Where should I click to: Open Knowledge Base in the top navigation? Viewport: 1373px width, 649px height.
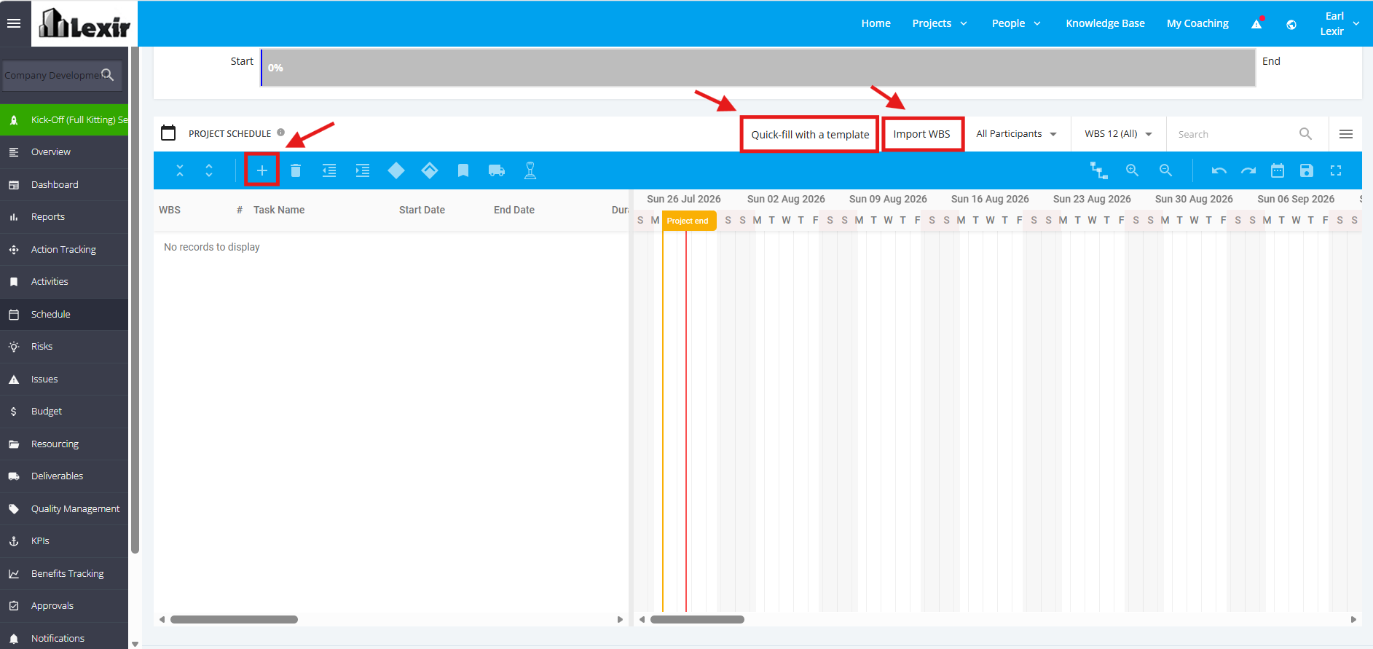pyautogui.click(x=1105, y=23)
